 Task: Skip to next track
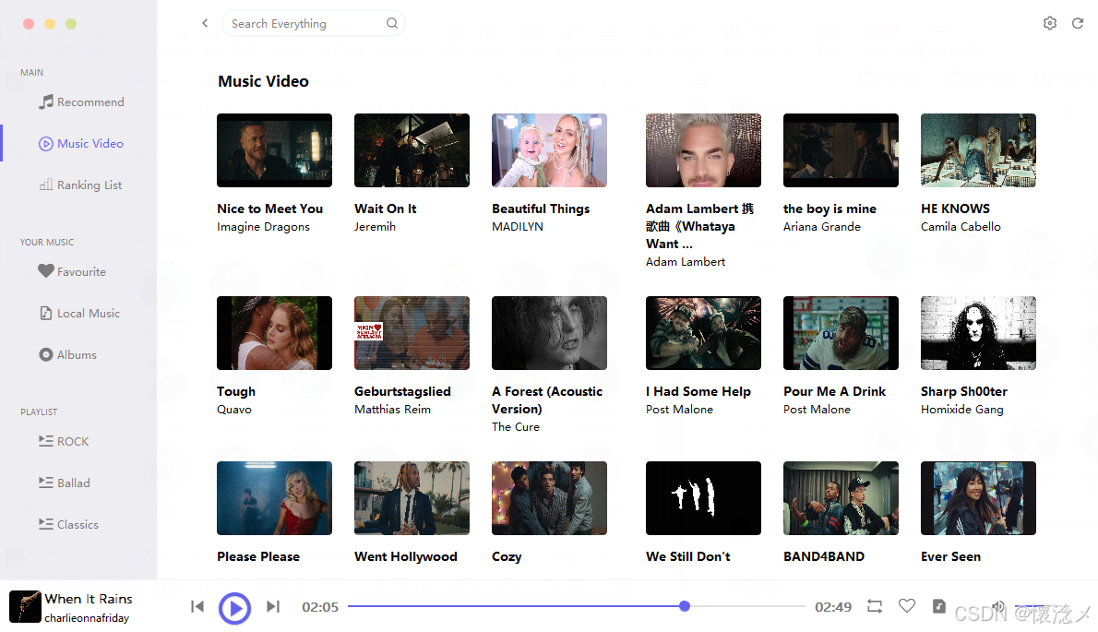point(273,606)
